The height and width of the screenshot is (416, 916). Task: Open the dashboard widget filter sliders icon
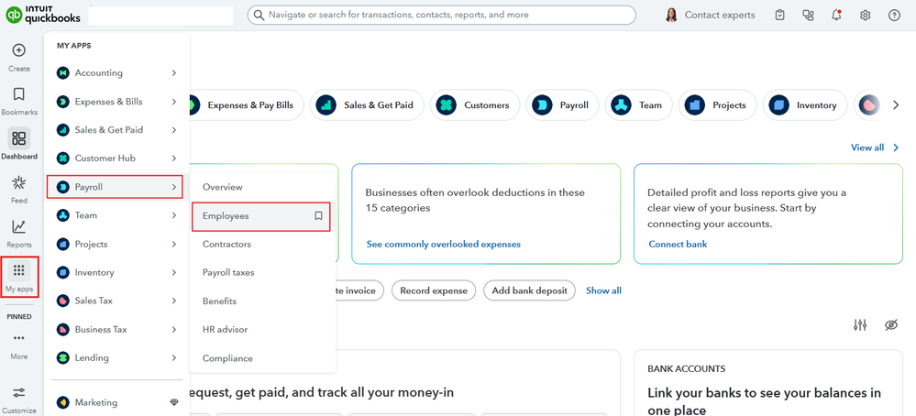tap(860, 325)
